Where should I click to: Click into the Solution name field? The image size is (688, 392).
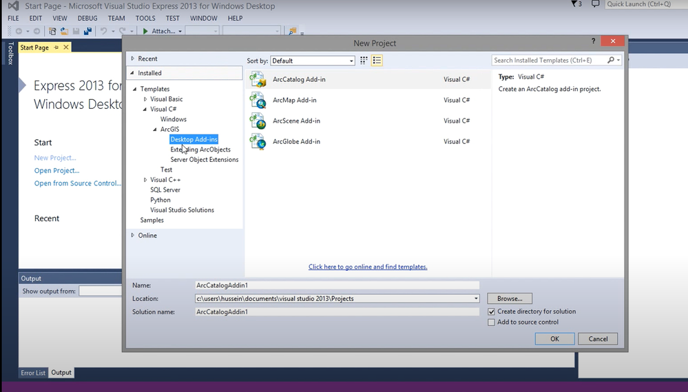337,312
